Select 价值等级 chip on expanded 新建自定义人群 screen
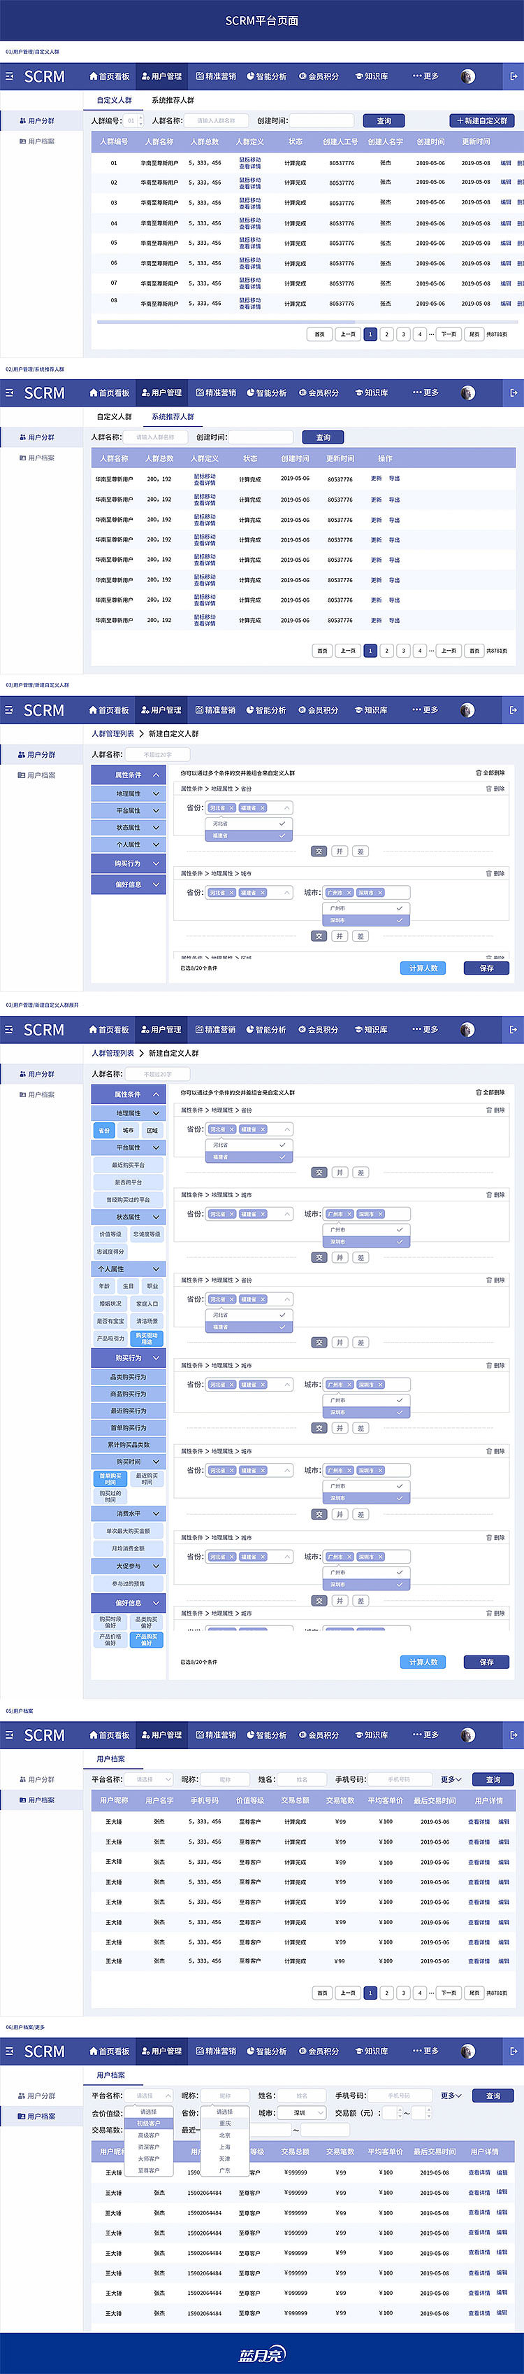This screenshot has width=524, height=2374. 110,1234
